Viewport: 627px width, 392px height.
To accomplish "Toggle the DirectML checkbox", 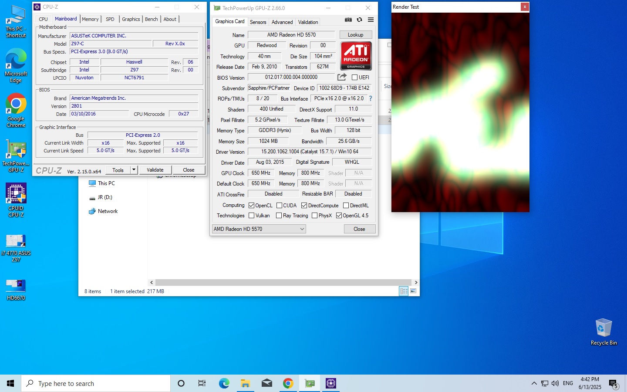I will pos(346,206).
